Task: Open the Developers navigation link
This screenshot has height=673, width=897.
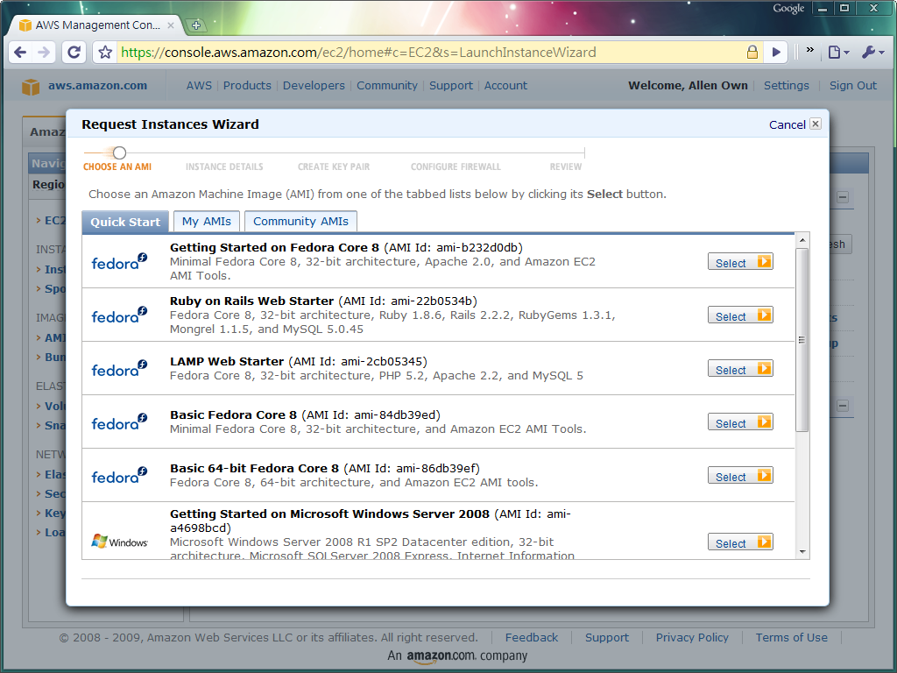Action: [314, 86]
